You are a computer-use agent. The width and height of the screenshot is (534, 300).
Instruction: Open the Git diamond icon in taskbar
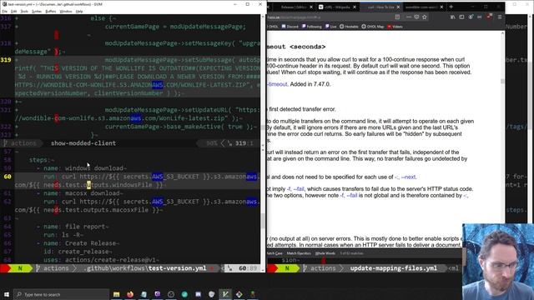(x=239, y=294)
